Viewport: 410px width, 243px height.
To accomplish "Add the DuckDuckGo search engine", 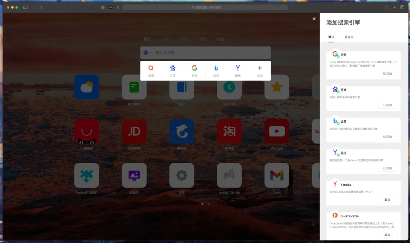I will pyautogui.click(x=388, y=235).
